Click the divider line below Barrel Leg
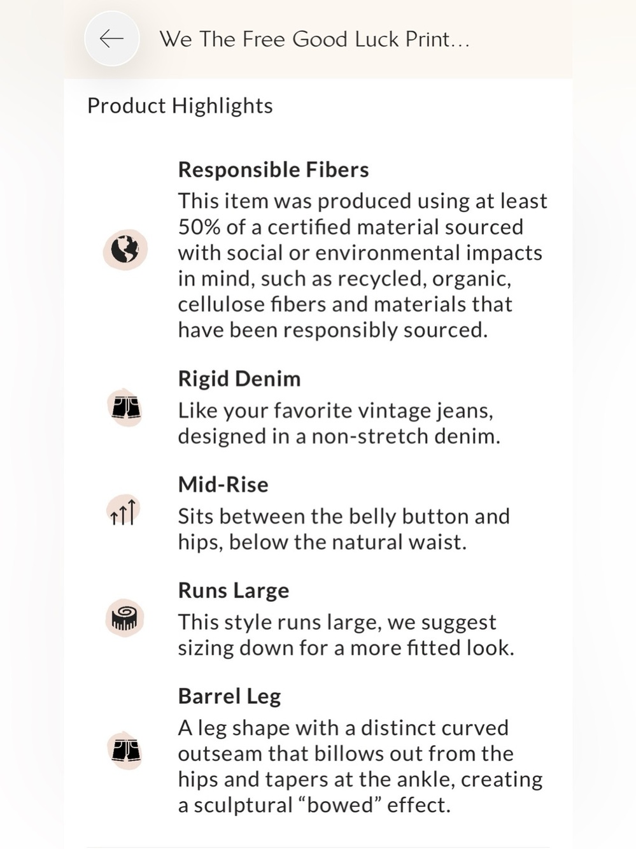 [318, 847]
